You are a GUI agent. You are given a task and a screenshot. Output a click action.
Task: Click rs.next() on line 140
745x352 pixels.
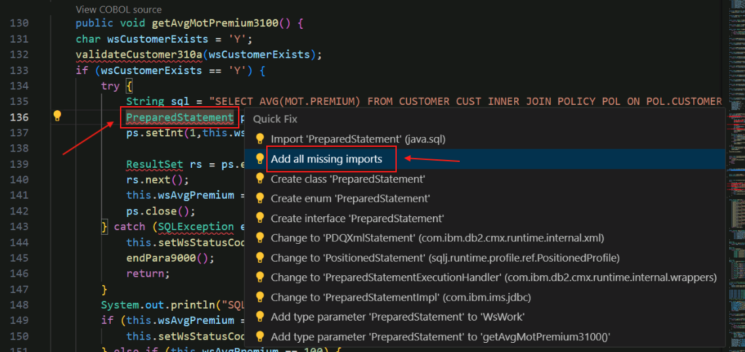[158, 180]
